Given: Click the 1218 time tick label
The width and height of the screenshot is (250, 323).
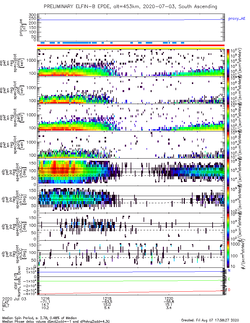Looking at the screenshot, I should click(107, 298).
